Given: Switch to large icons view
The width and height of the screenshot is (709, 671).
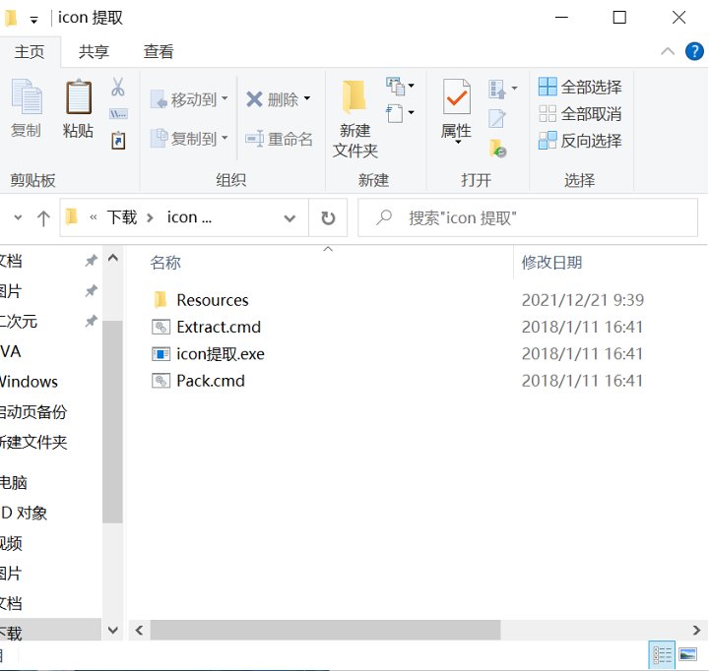Looking at the screenshot, I should coord(687,654).
